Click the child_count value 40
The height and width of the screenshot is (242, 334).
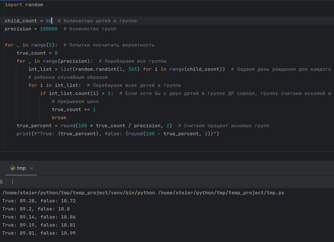click(x=49, y=21)
